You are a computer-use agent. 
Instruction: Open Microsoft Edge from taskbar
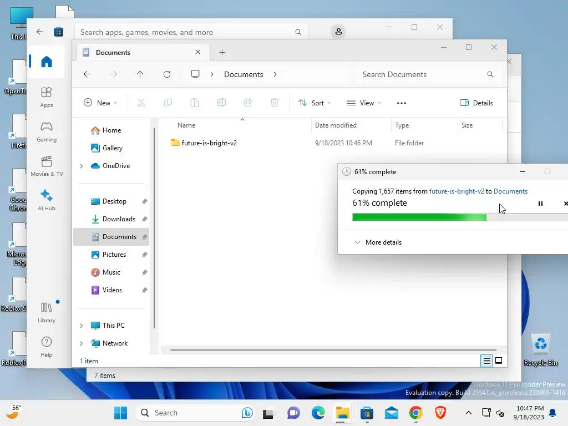pos(318,413)
